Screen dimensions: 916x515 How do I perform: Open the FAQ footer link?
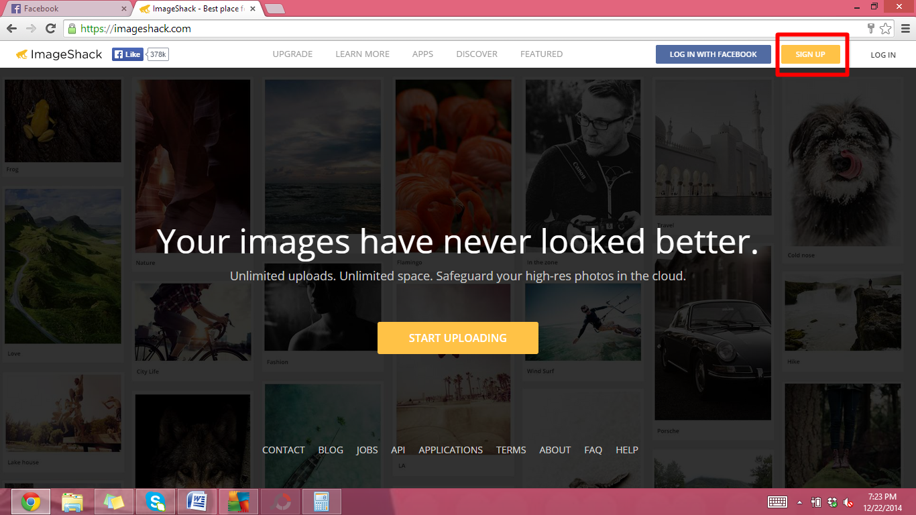[593, 450]
